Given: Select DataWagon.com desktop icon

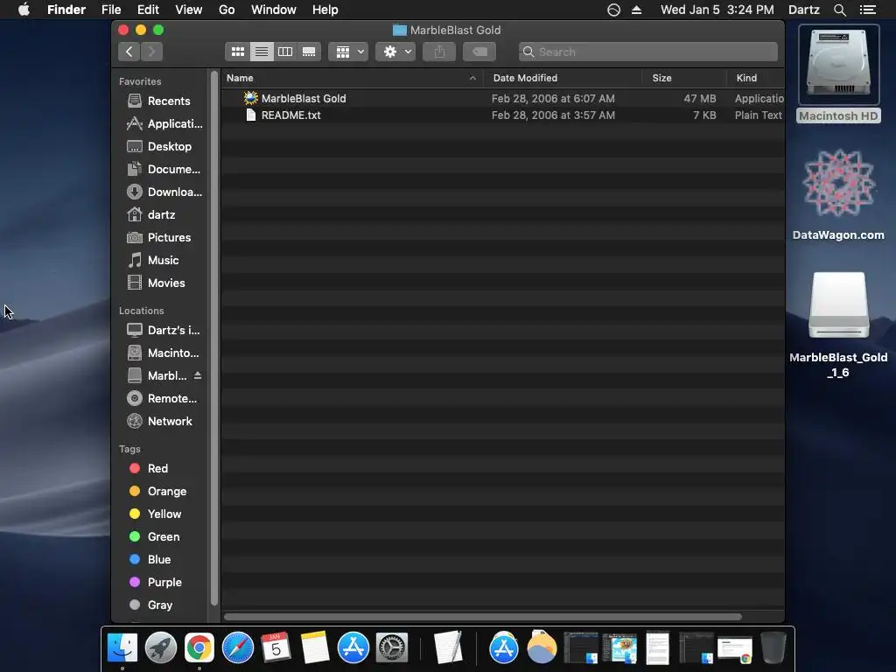Looking at the screenshot, I should [838, 194].
